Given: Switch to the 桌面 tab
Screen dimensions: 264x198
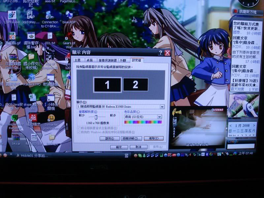Looking at the screenshot, I should point(89,60).
